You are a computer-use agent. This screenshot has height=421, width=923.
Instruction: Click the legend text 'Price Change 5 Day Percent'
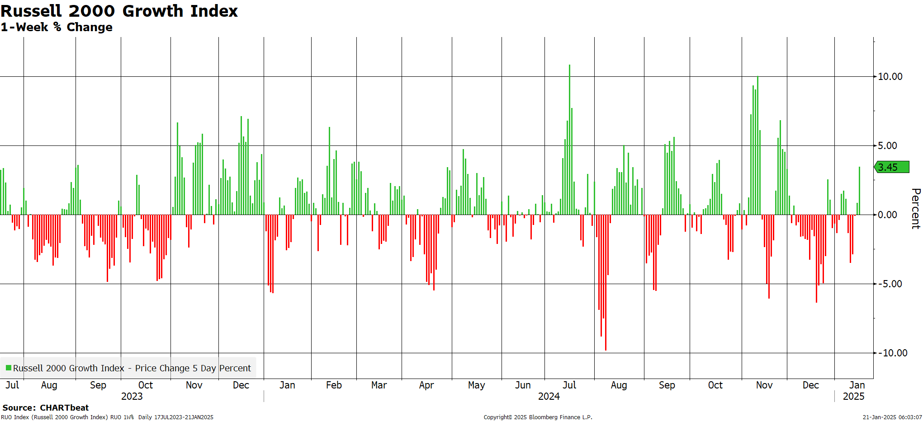pyautogui.click(x=193, y=368)
